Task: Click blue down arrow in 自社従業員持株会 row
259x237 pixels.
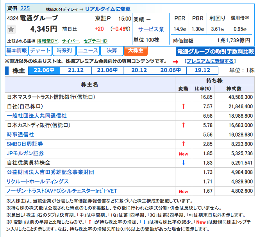Action: (183, 163)
